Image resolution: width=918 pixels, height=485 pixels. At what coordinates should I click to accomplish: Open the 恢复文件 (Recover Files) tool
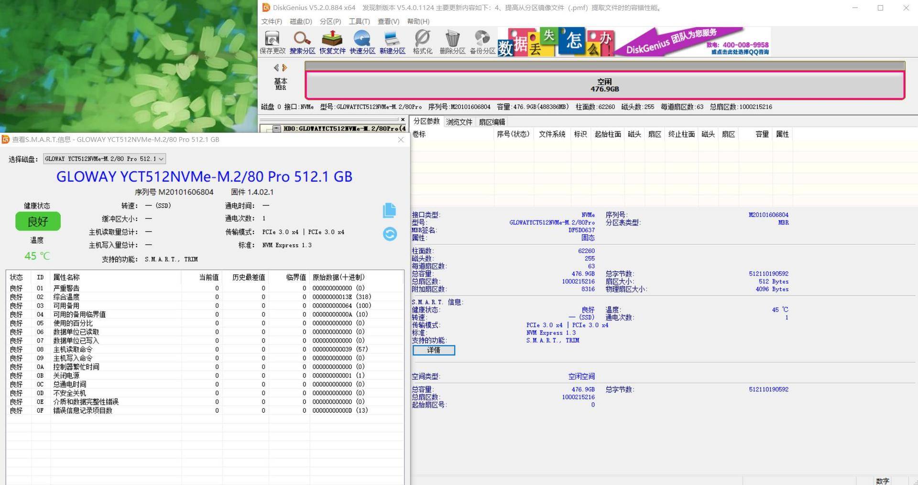point(332,41)
